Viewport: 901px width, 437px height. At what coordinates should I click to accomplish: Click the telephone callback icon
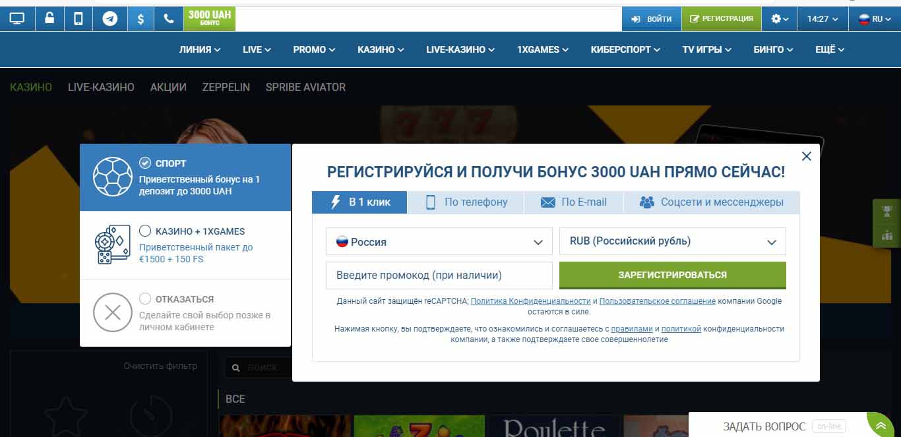point(169,19)
